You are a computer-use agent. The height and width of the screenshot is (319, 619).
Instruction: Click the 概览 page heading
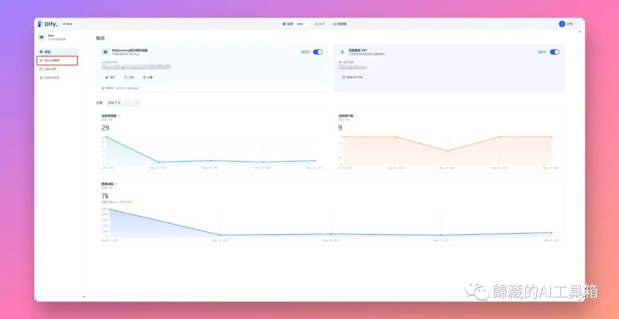[100, 38]
